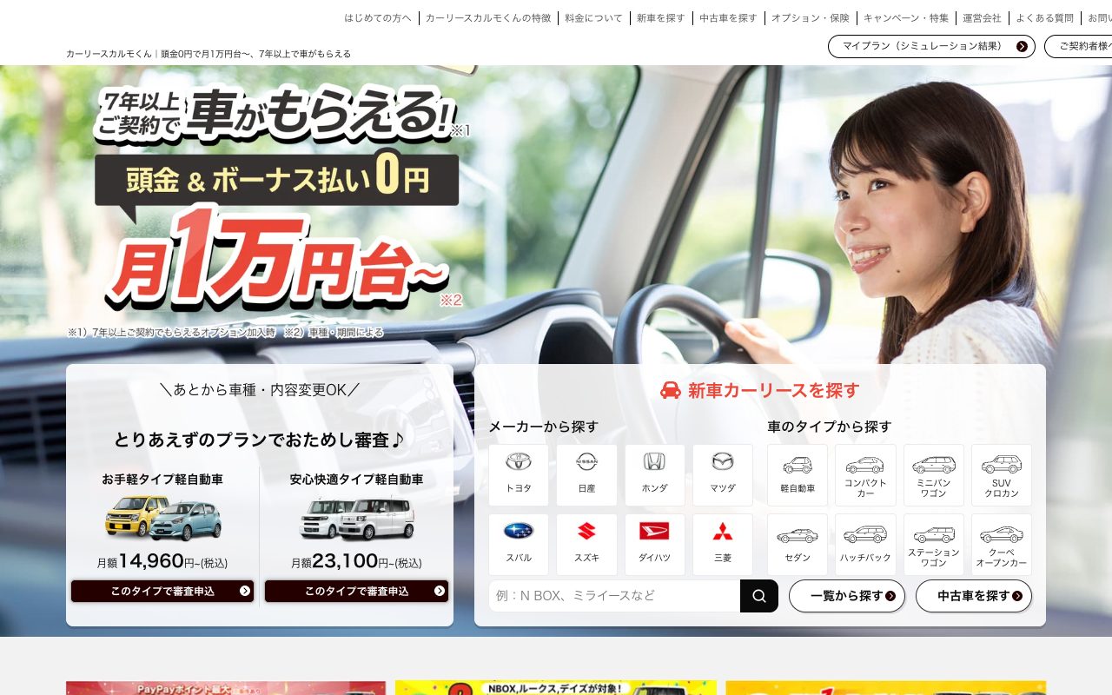This screenshot has height=695, width=1112.
Task: Click マイプラン（シミュレーション結果） button
Action: (x=931, y=46)
